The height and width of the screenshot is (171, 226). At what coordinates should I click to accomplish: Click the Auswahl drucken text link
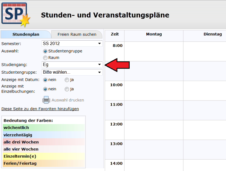point(68,100)
